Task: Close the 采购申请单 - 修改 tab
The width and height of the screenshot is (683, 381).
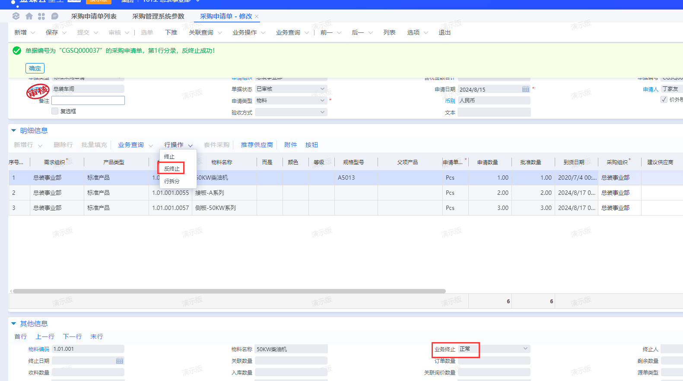Action: [257, 16]
